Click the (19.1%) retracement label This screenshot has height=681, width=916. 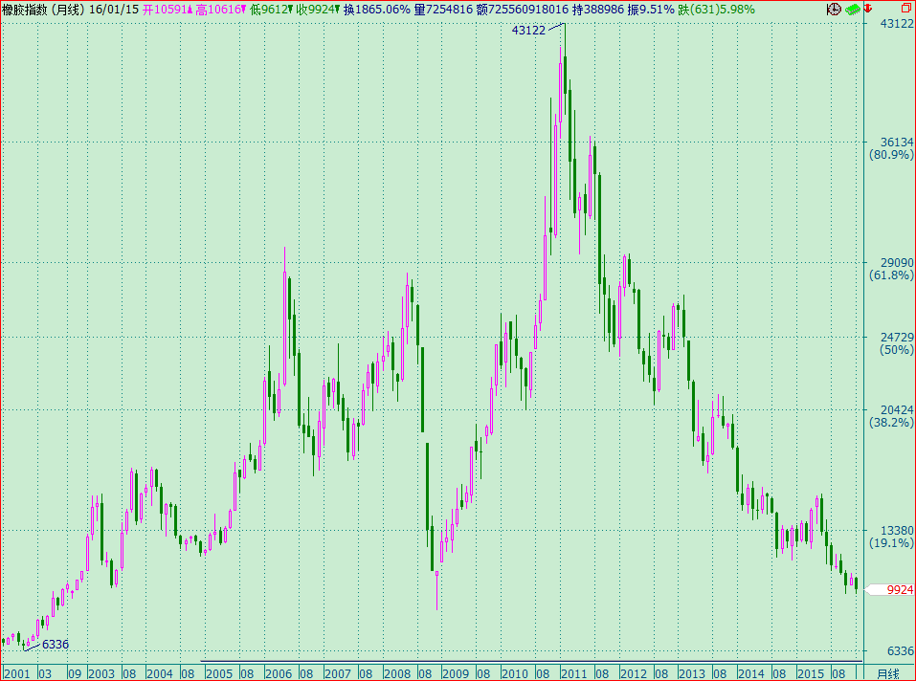[891, 542]
